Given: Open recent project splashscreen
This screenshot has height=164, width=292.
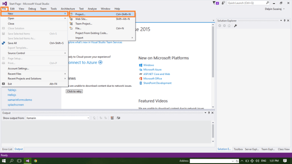Looking at the screenshot, I should coord(16,105).
